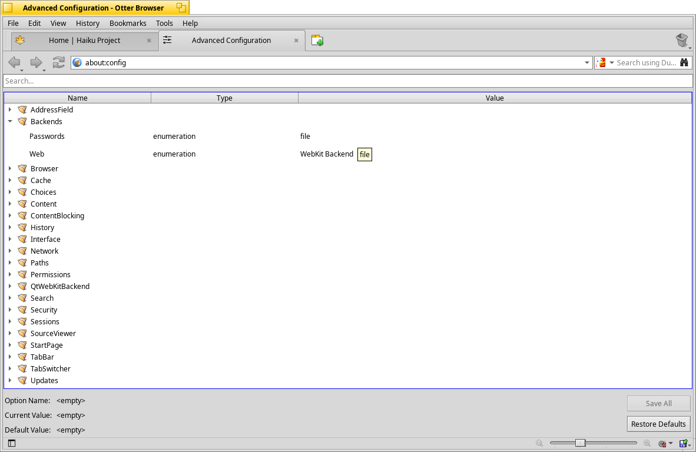Click the Network folder icon

tap(22, 251)
